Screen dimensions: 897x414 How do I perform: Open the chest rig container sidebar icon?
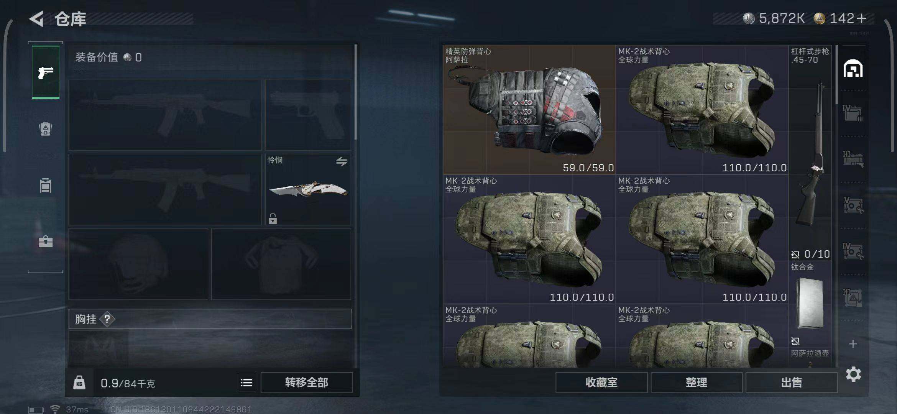pyautogui.click(x=45, y=186)
